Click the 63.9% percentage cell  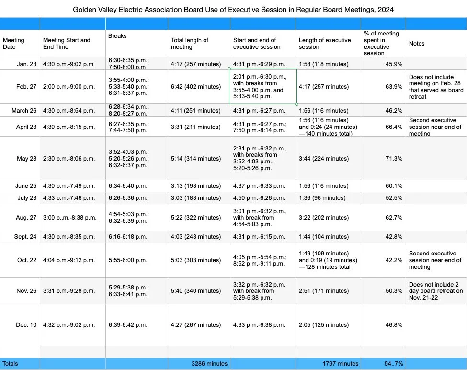coord(383,87)
